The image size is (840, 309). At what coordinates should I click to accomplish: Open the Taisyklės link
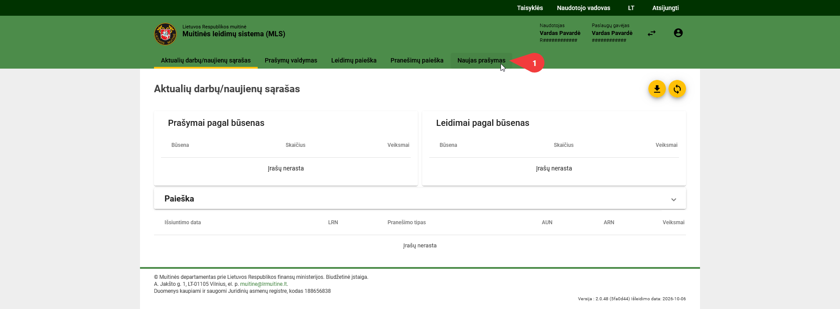(530, 8)
